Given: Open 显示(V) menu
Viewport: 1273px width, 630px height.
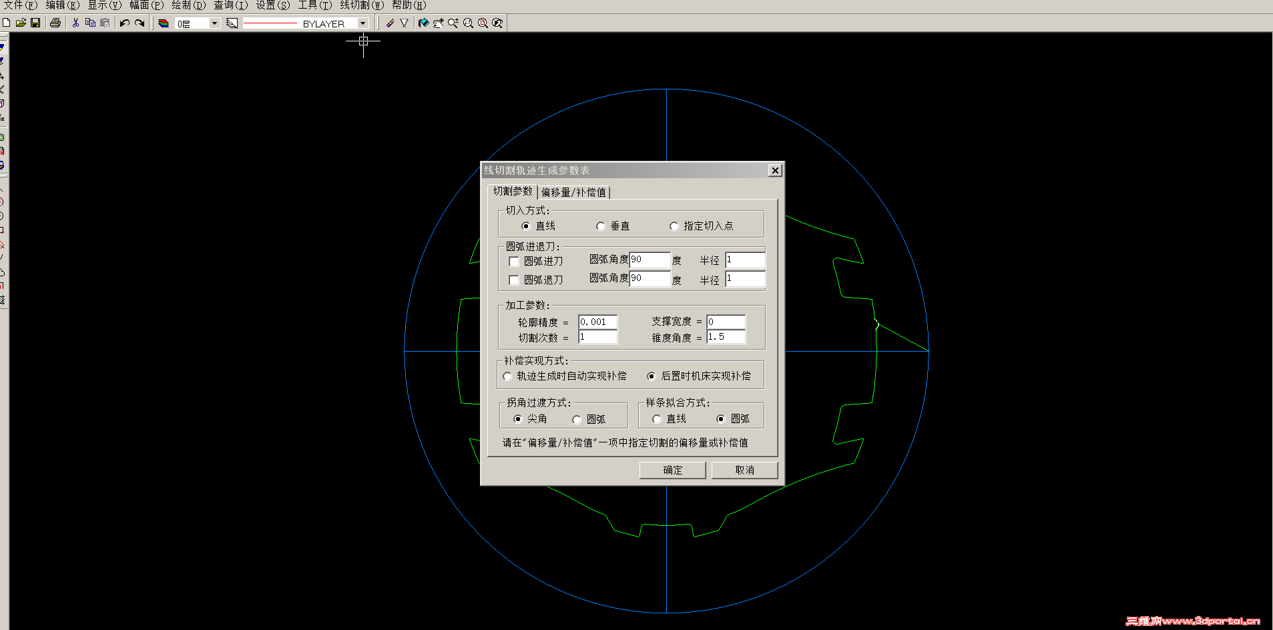Looking at the screenshot, I should pyautogui.click(x=105, y=5).
